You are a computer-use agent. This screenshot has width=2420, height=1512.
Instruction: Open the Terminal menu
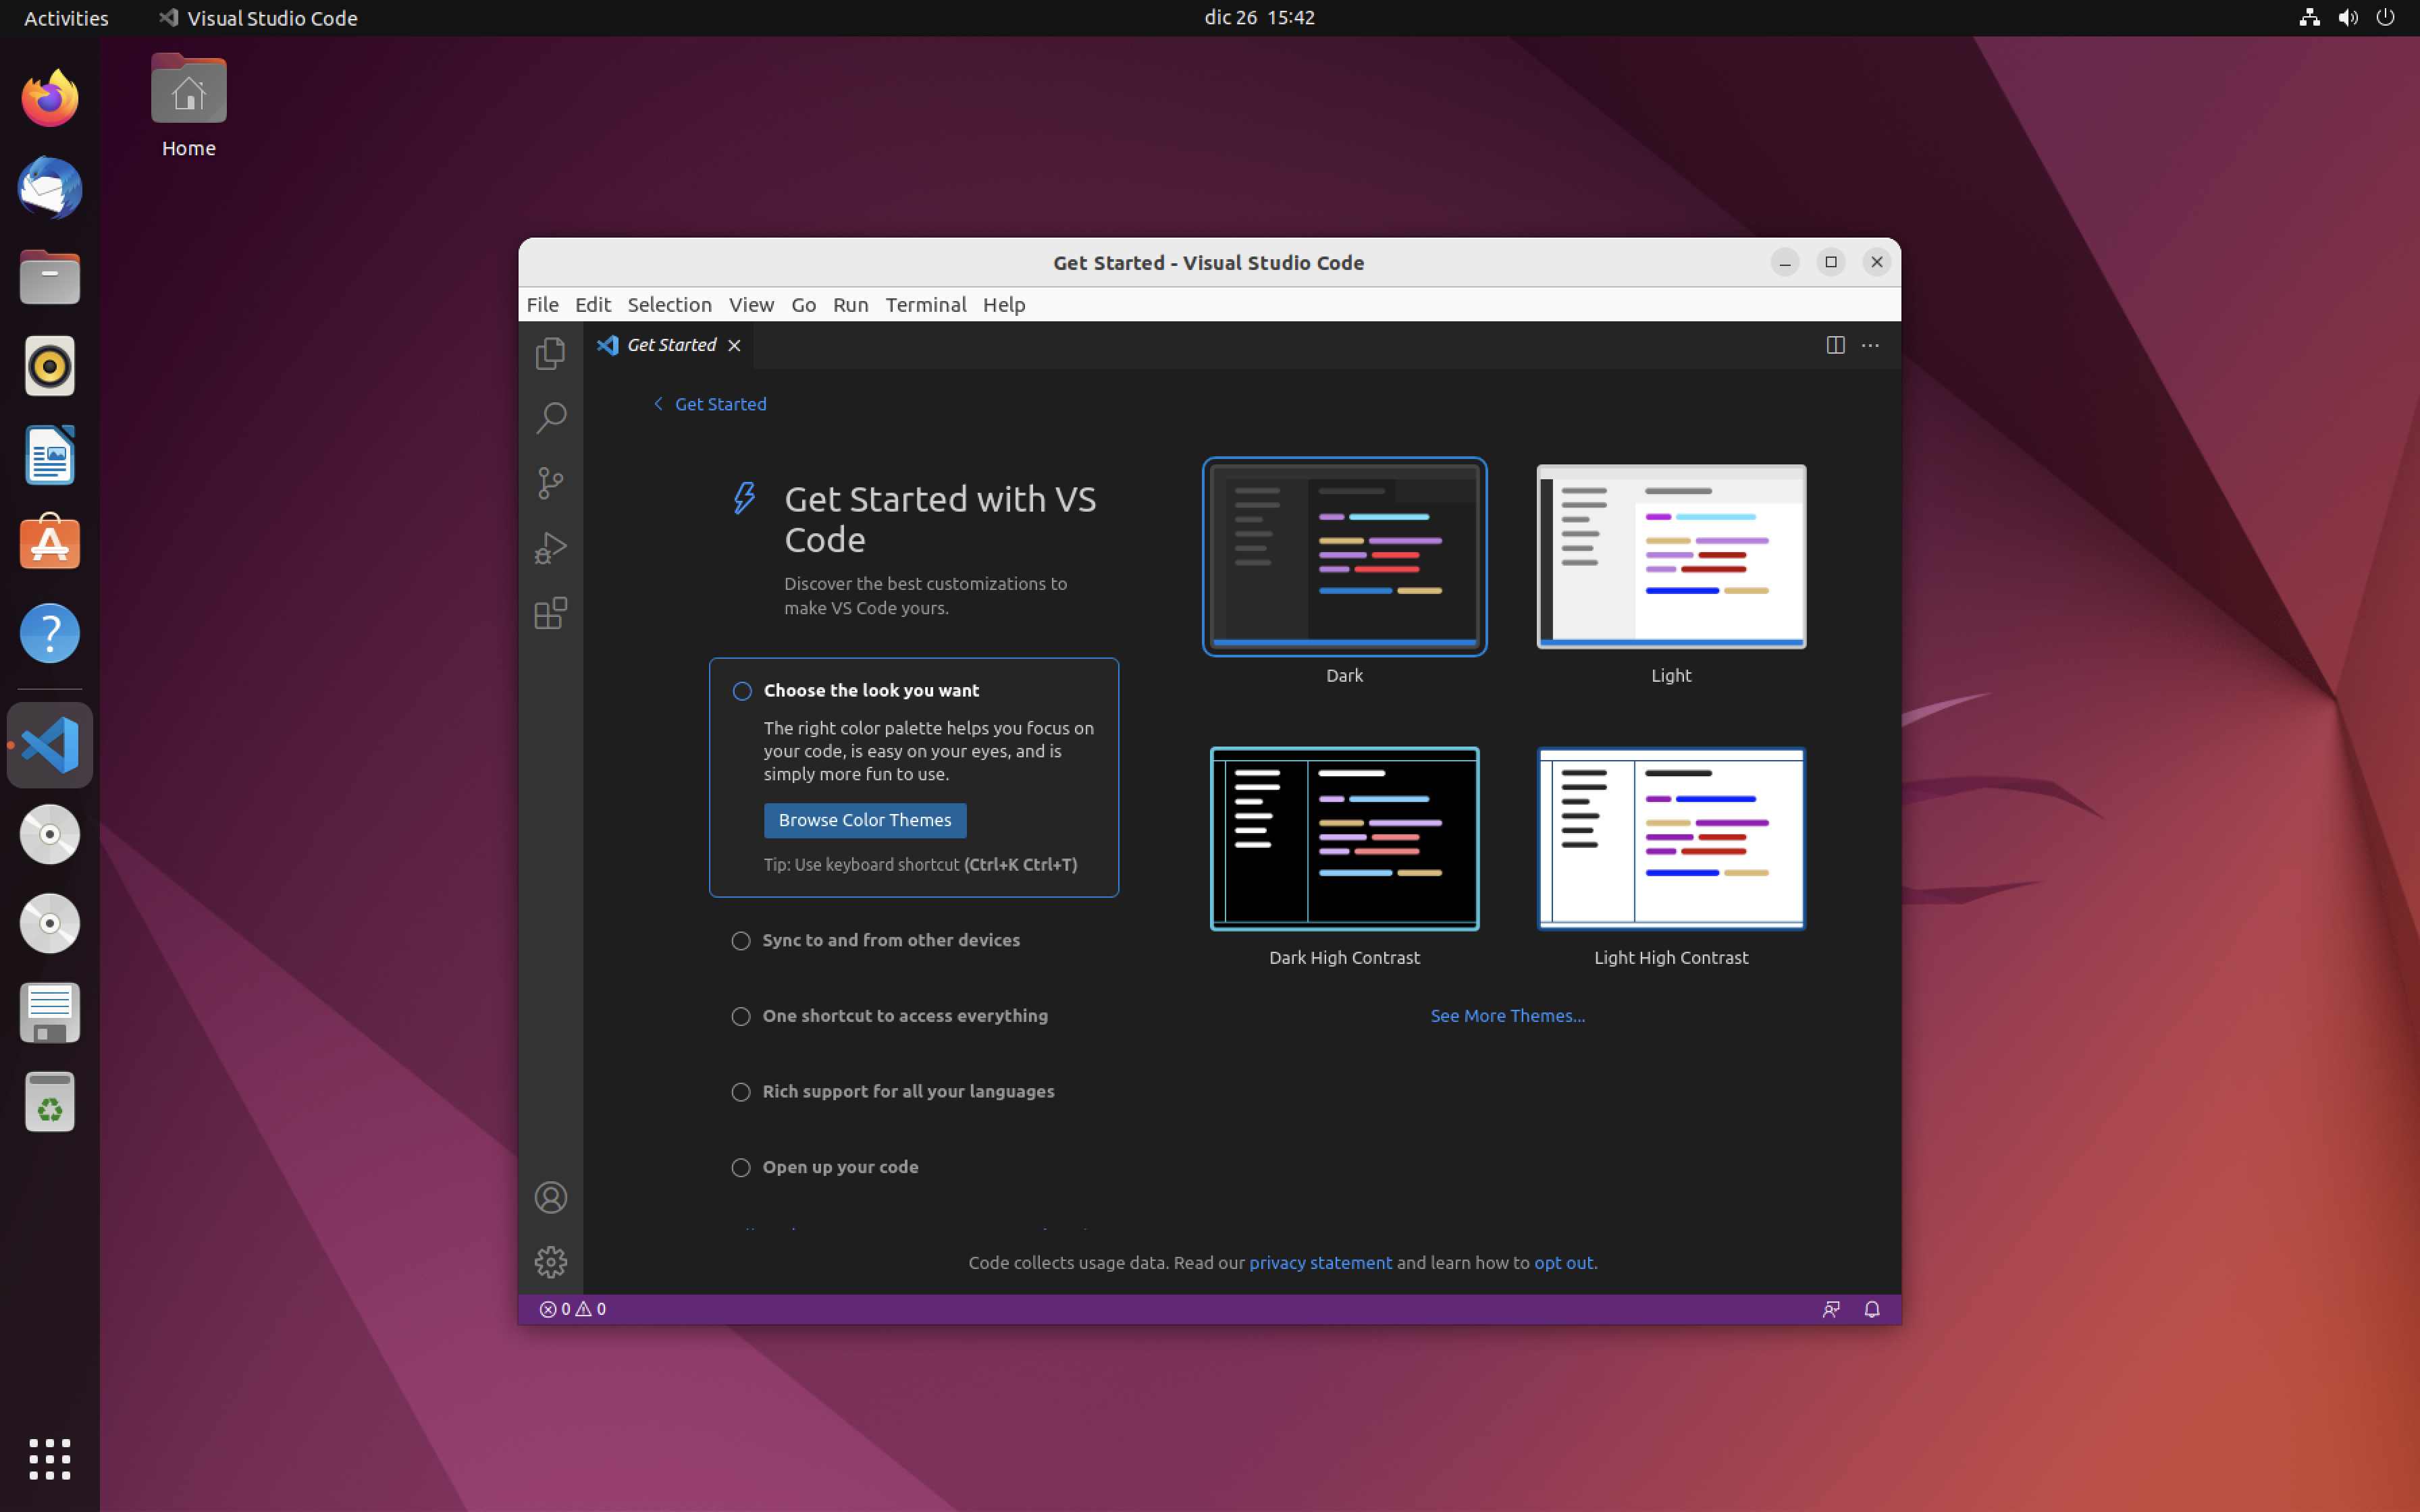[x=926, y=305]
